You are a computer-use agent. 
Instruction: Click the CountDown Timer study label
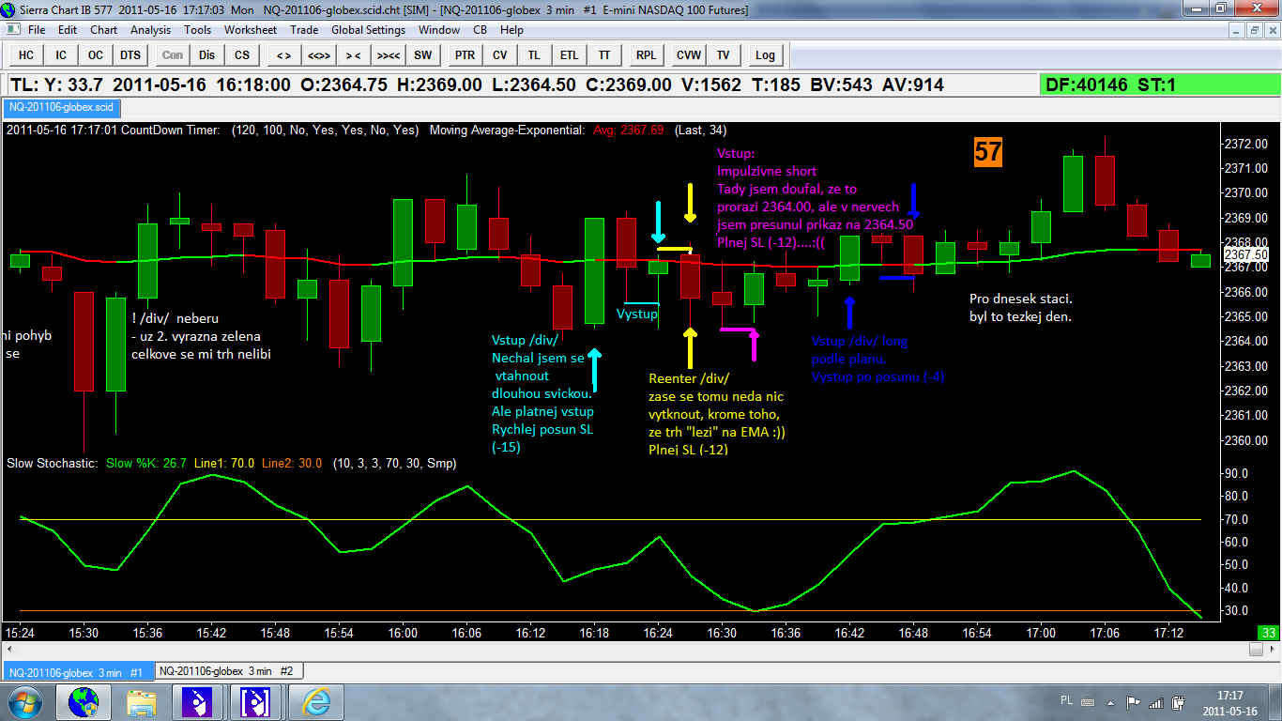[170, 130]
